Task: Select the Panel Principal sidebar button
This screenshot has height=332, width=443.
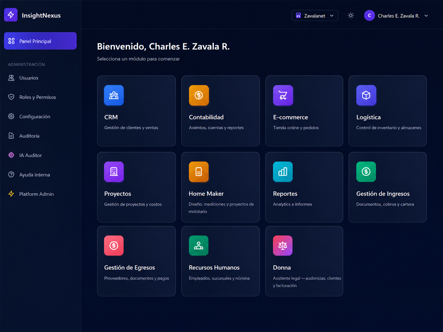Action: click(x=40, y=41)
